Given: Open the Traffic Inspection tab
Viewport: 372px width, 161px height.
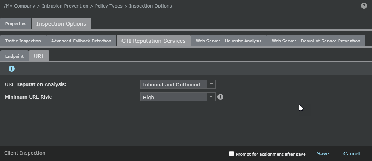Looking at the screenshot, I should click(x=23, y=41).
